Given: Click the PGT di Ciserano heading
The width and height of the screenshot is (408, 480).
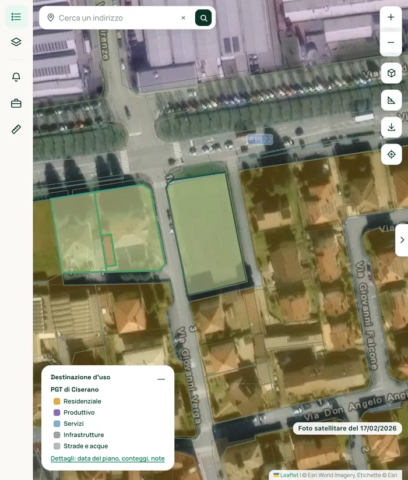Looking at the screenshot, I should click(x=75, y=389).
